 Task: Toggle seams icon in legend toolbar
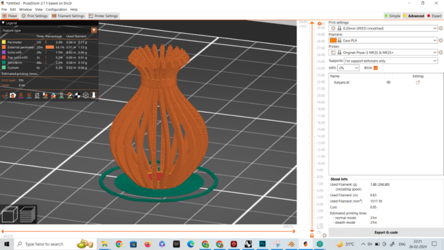click(x=37, y=95)
